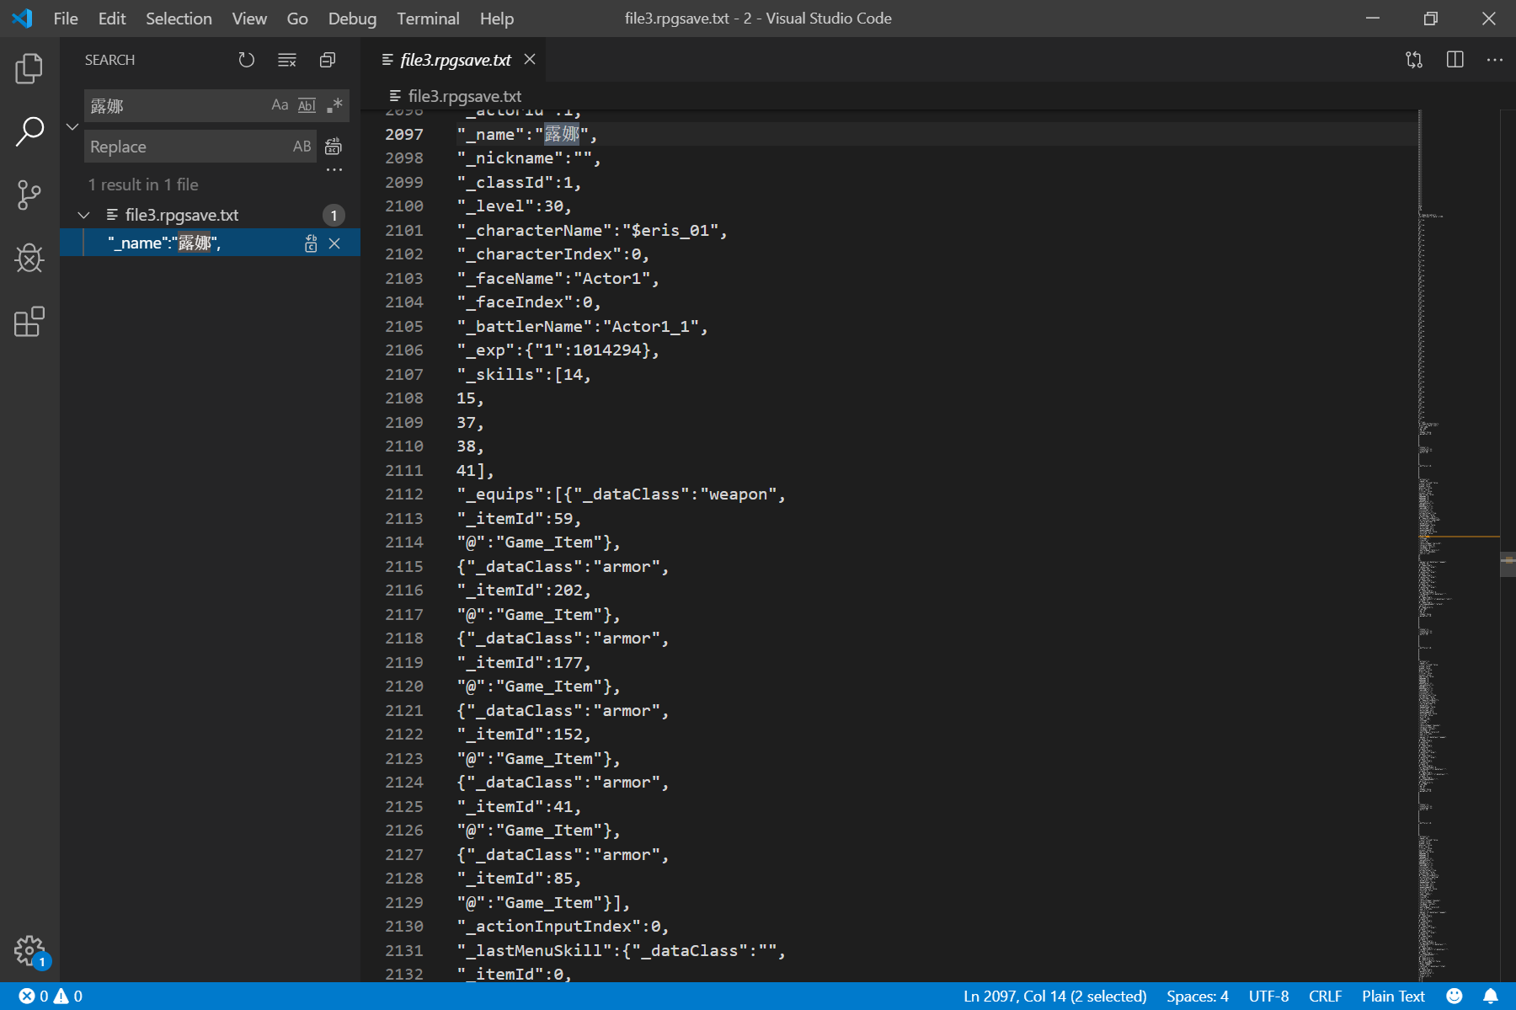
Task: Open notifications bell
Action: [1491, 997]
